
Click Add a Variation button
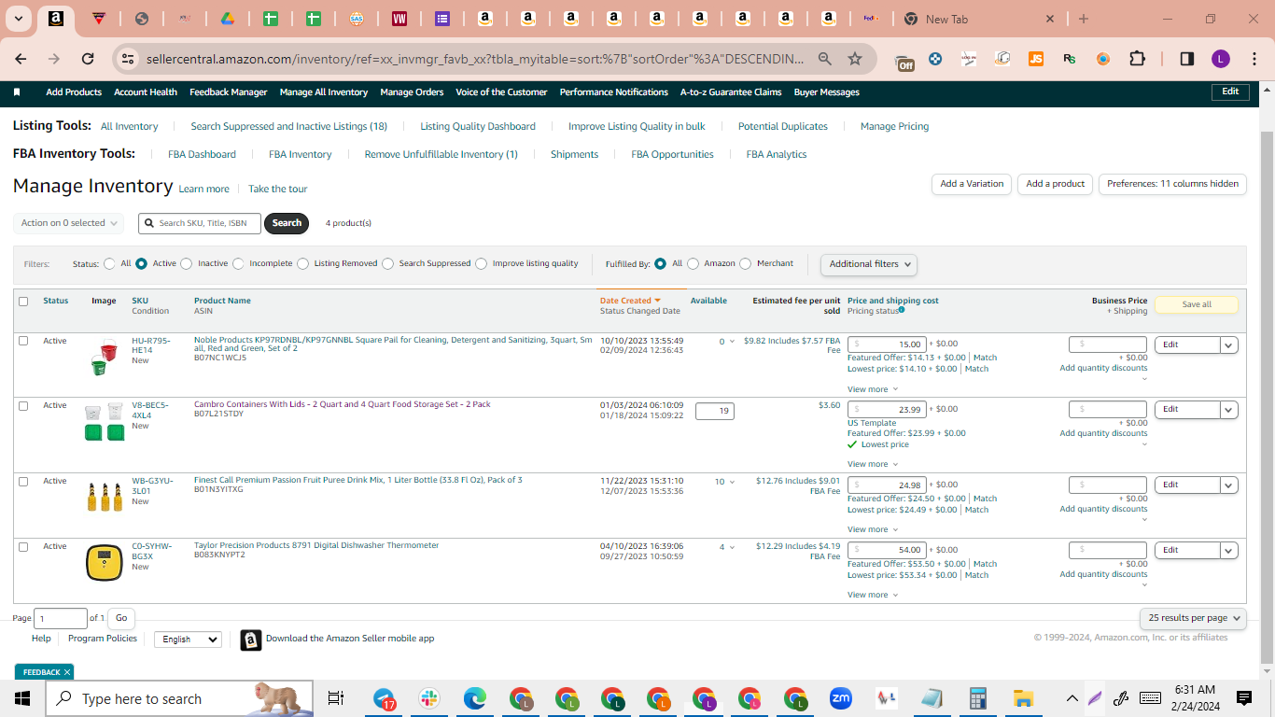tap(972, 184)
